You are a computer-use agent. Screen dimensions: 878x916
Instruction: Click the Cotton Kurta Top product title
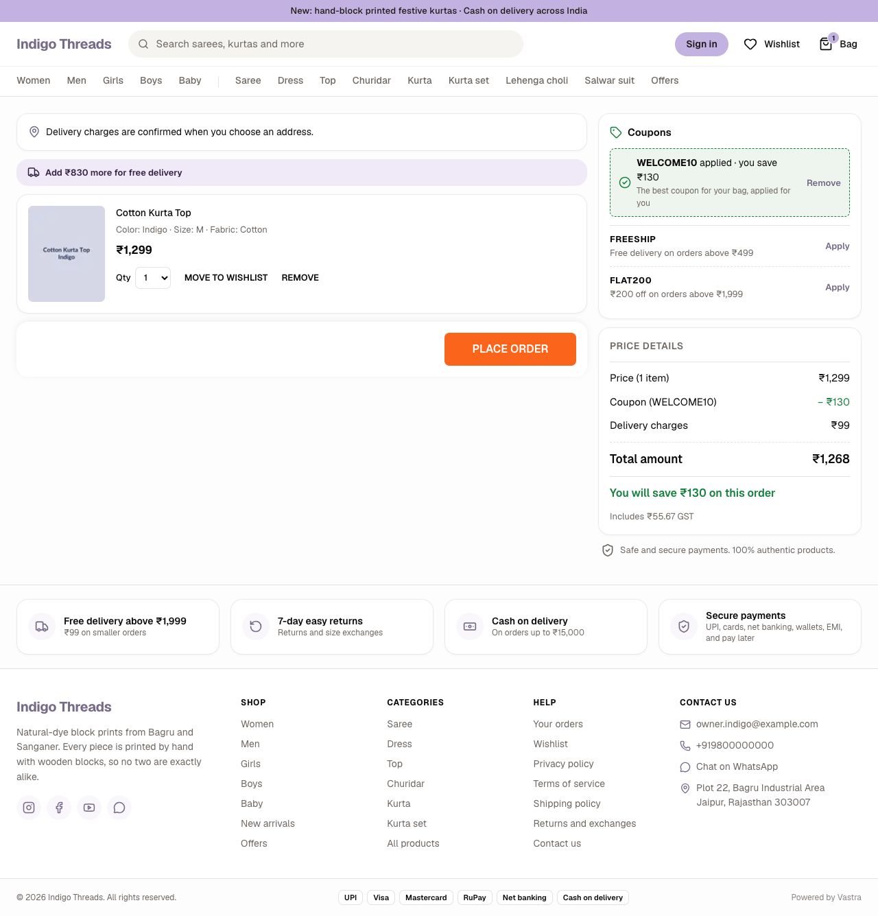tap(154, 213)
